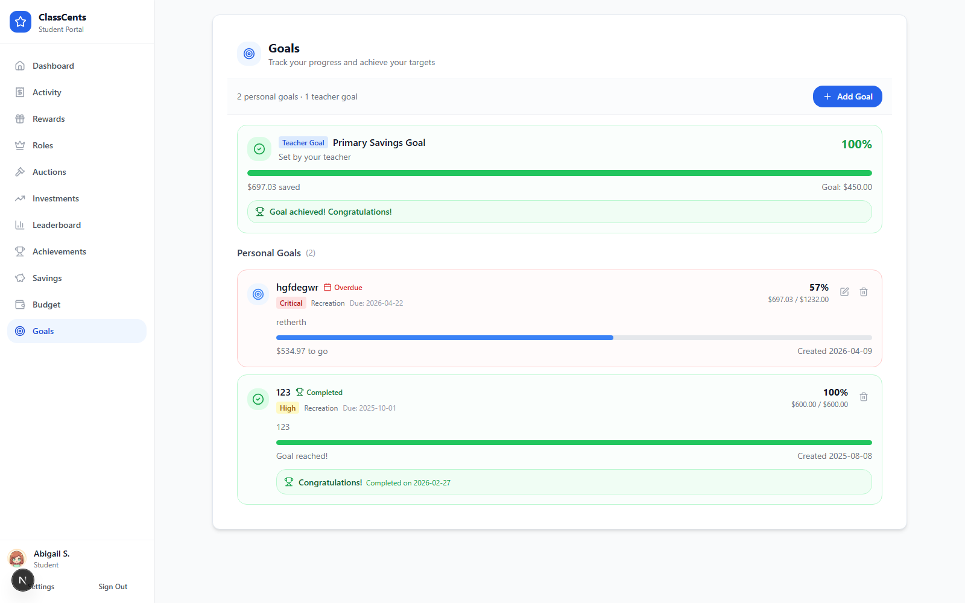Click the 123 goal checkmark circle icon
965x603 pixels.
click(258, 399)
